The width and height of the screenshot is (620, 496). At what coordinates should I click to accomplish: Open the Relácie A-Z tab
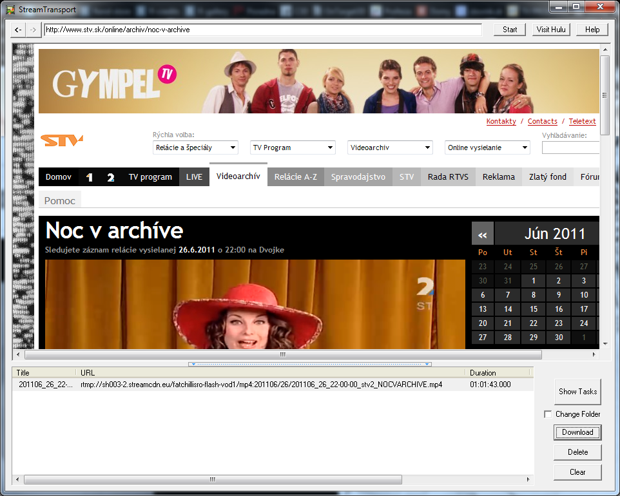click(x=295, y=177)
